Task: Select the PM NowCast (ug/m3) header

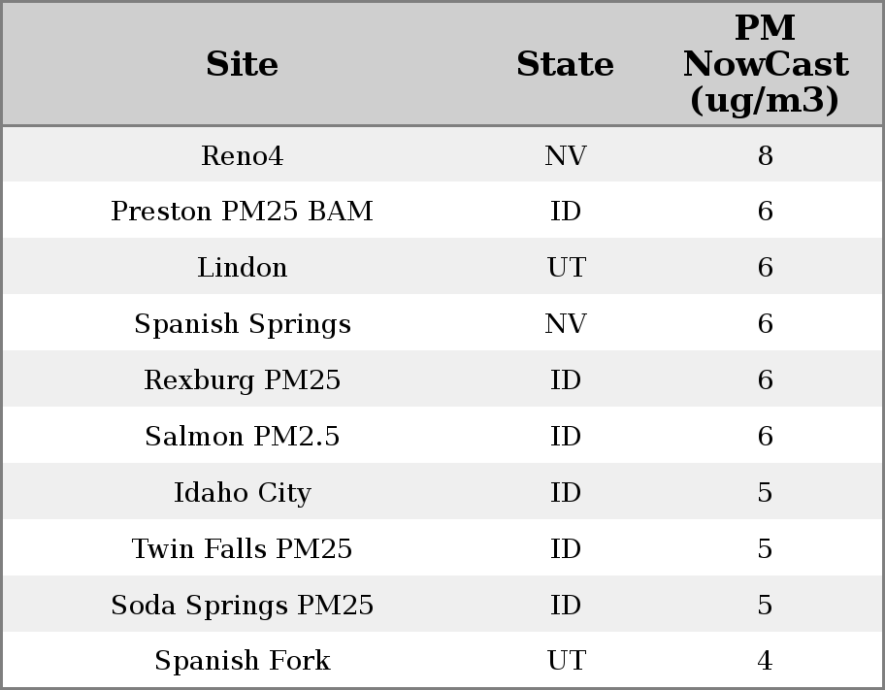Action: tap(765, 65)
